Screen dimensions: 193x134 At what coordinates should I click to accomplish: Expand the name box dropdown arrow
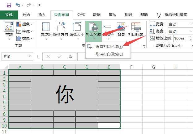30,56
